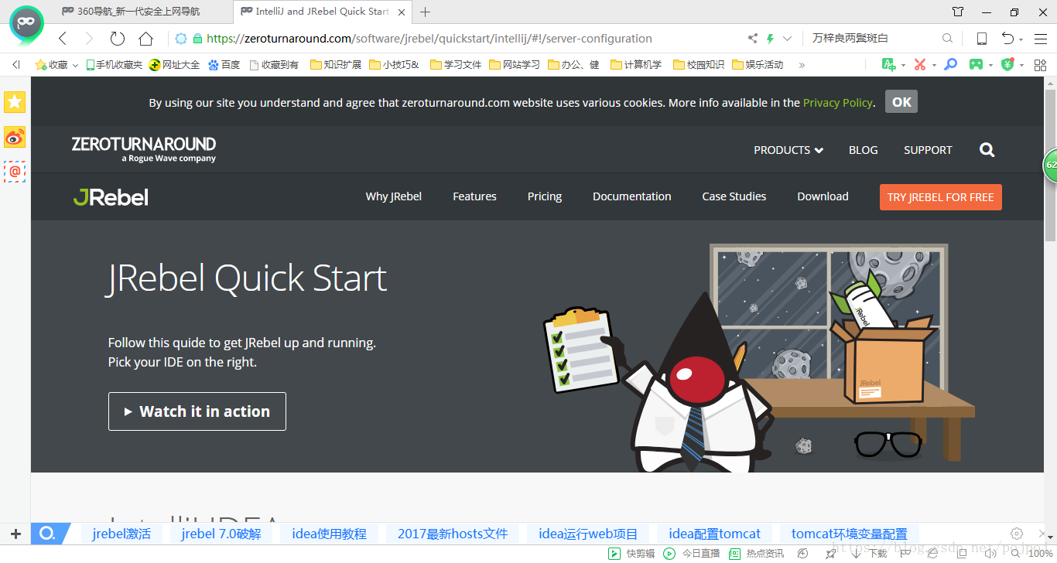This screenshot has width=1057, height=563.
Task: Click the search magnifier in search box
Action: point(947,39)
